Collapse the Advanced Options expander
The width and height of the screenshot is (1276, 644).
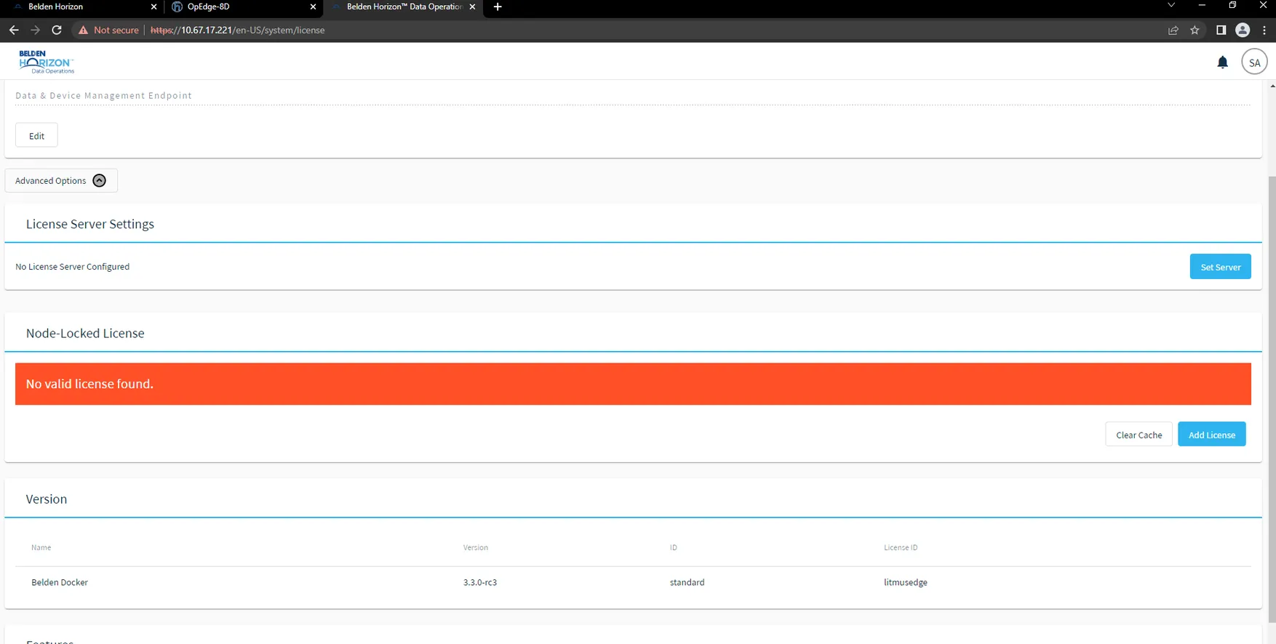(61, 180)
